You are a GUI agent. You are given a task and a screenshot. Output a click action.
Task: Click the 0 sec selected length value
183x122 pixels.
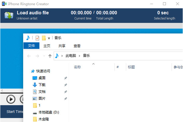pos(163,13)
